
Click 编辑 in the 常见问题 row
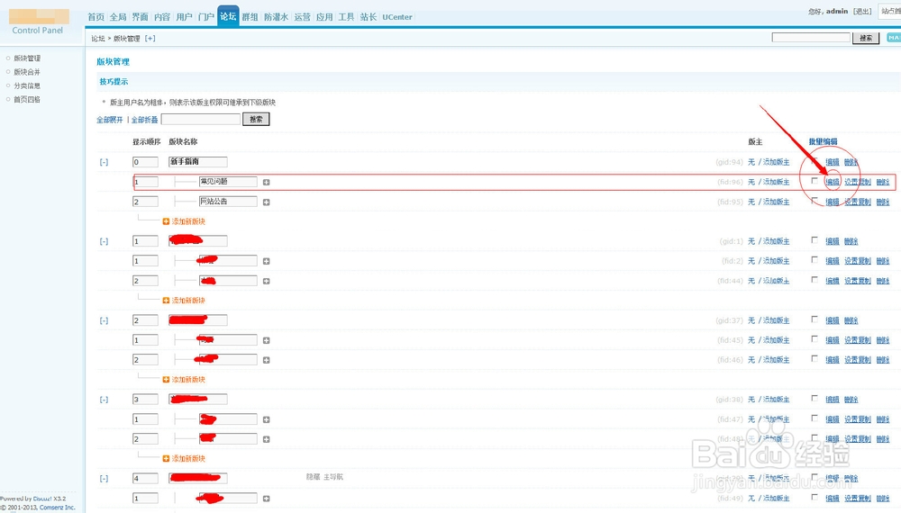coord(832,182)
